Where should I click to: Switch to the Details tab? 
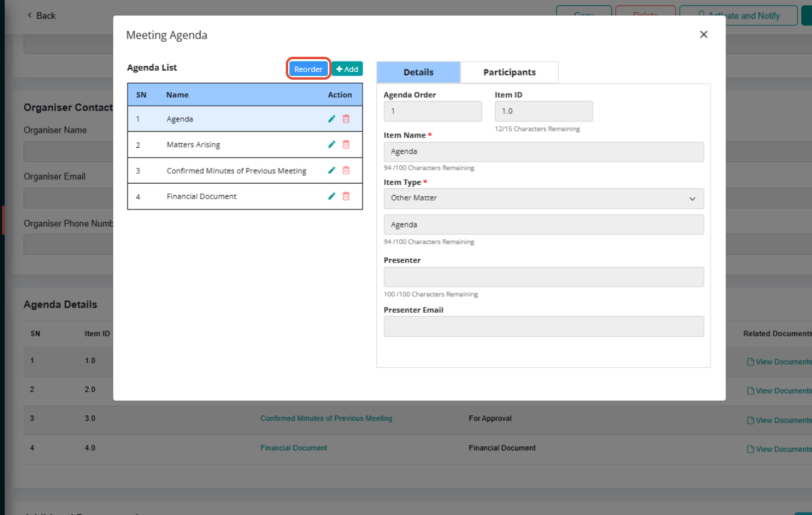(x=419, y=72)
